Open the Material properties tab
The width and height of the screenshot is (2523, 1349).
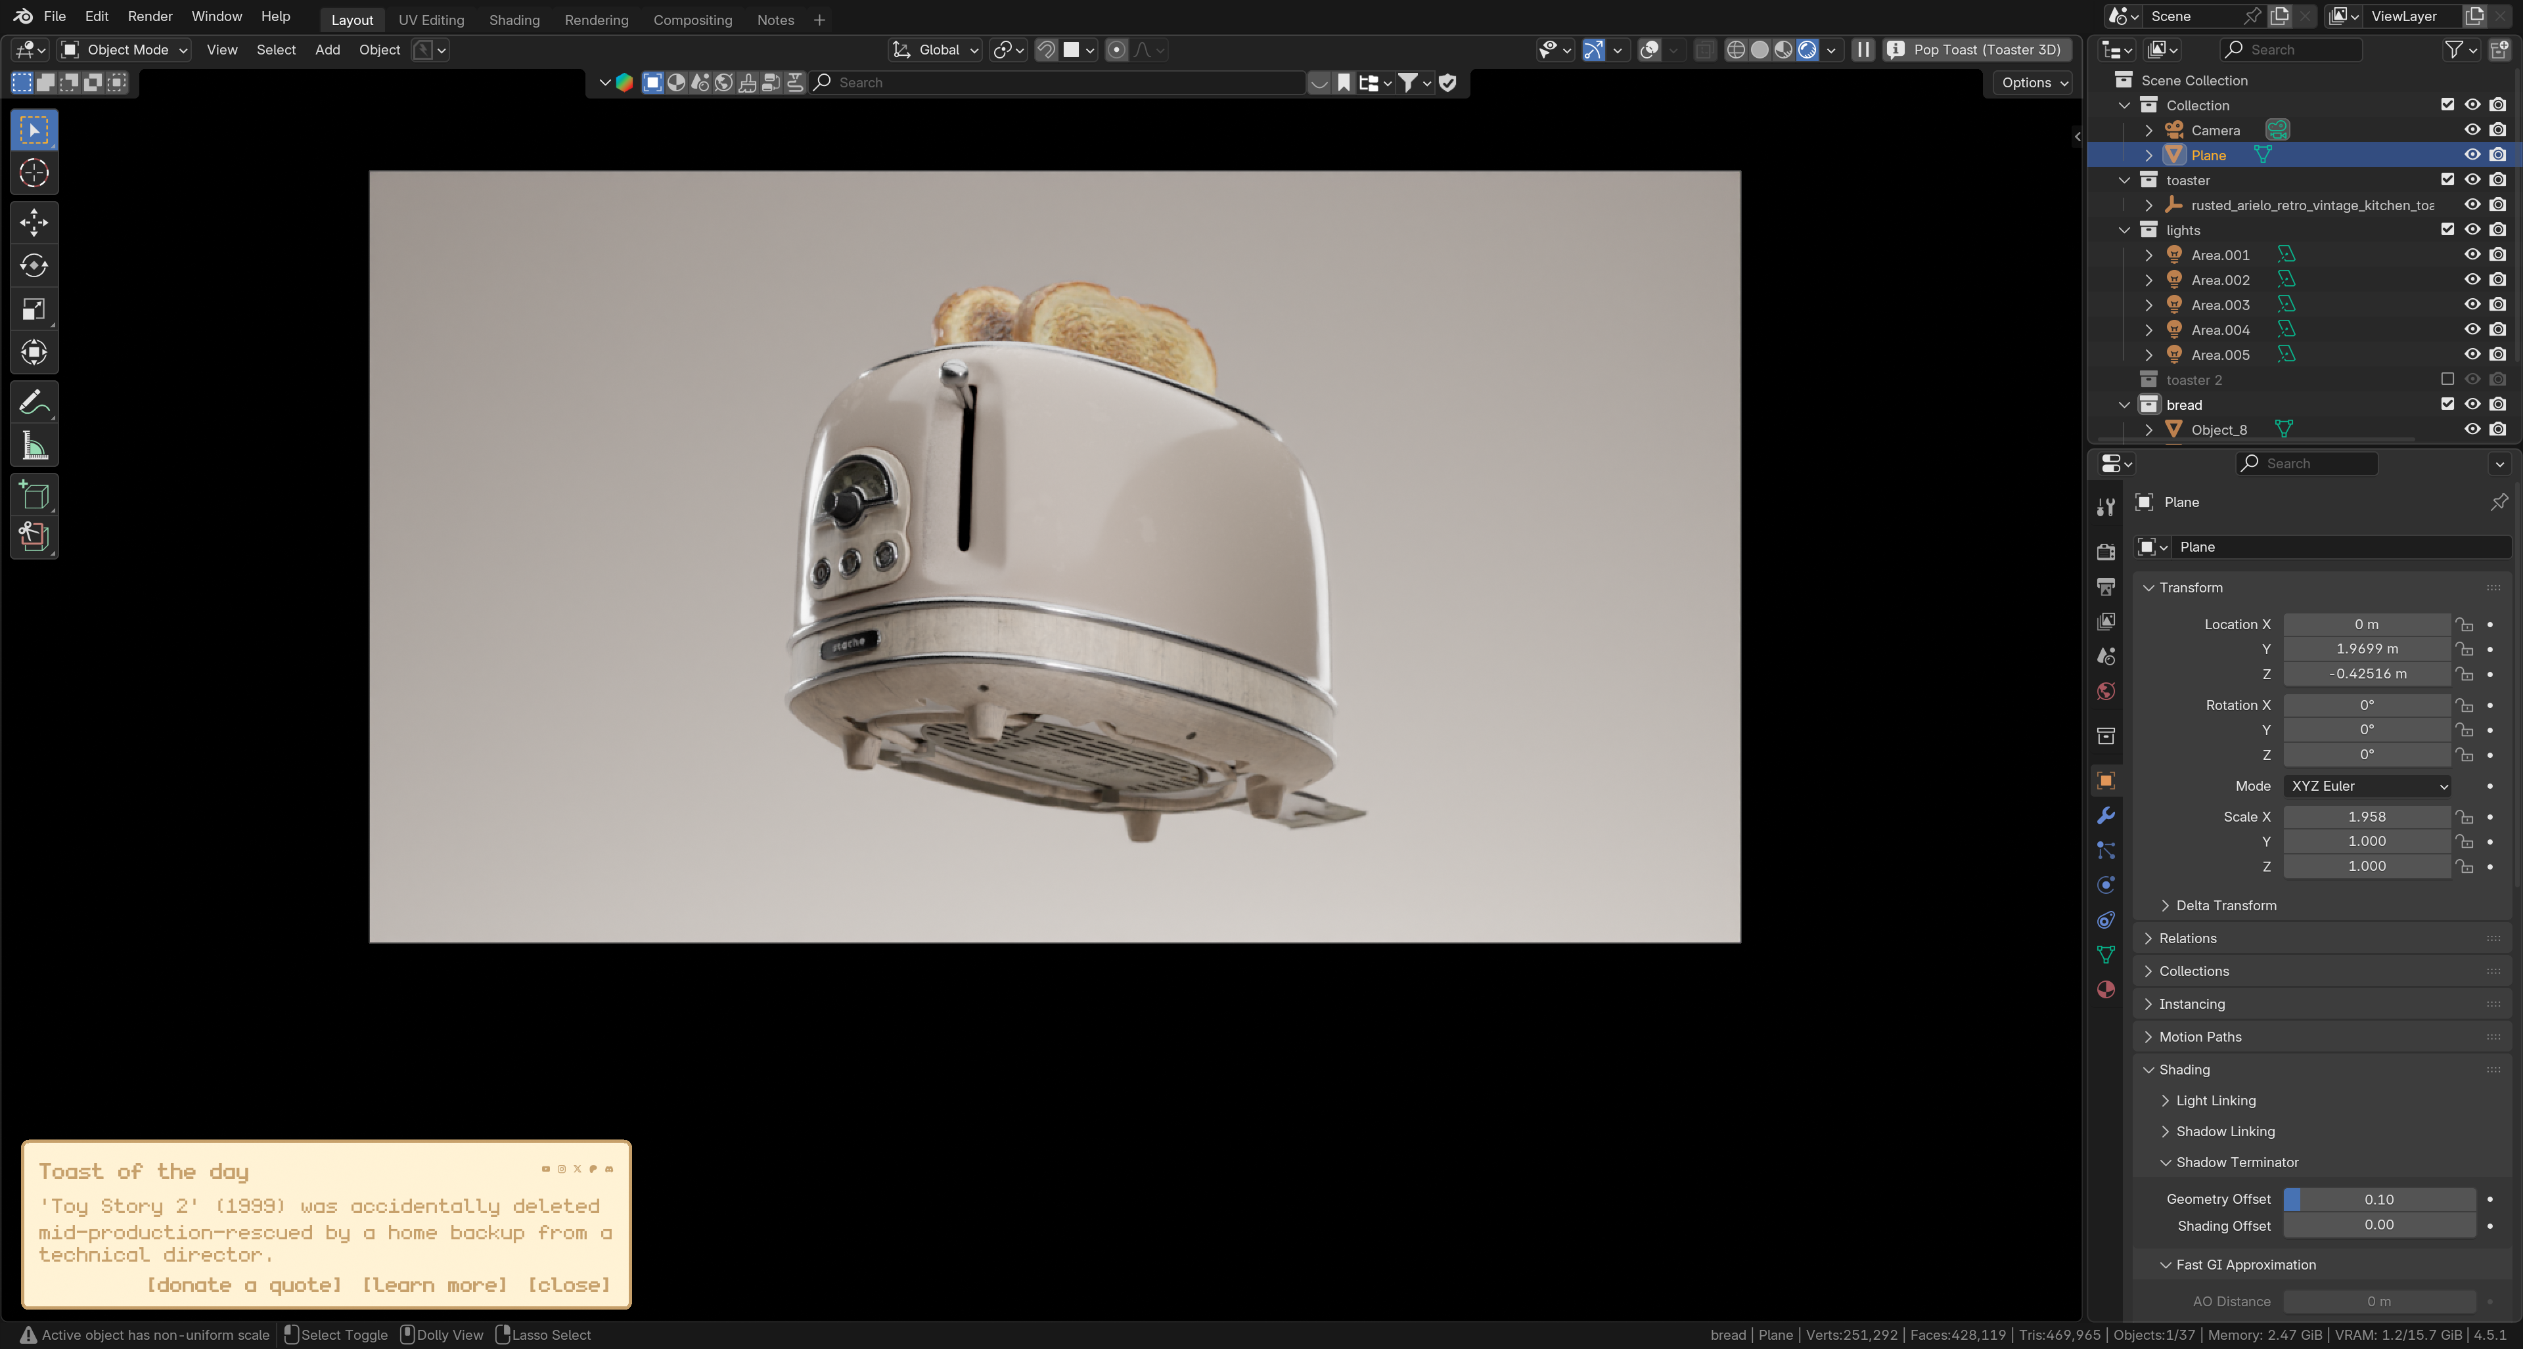click(2106, 990)
